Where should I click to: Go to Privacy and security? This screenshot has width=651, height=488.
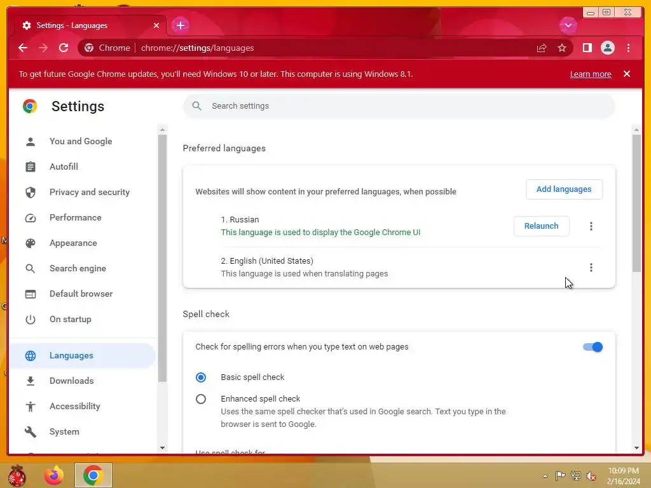(82, 192)
